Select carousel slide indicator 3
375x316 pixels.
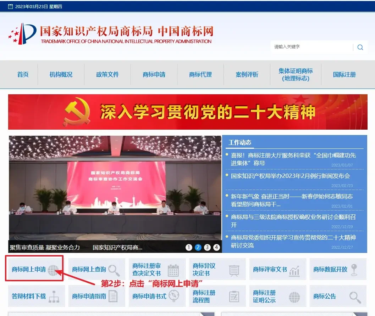(x=207, y=247)
